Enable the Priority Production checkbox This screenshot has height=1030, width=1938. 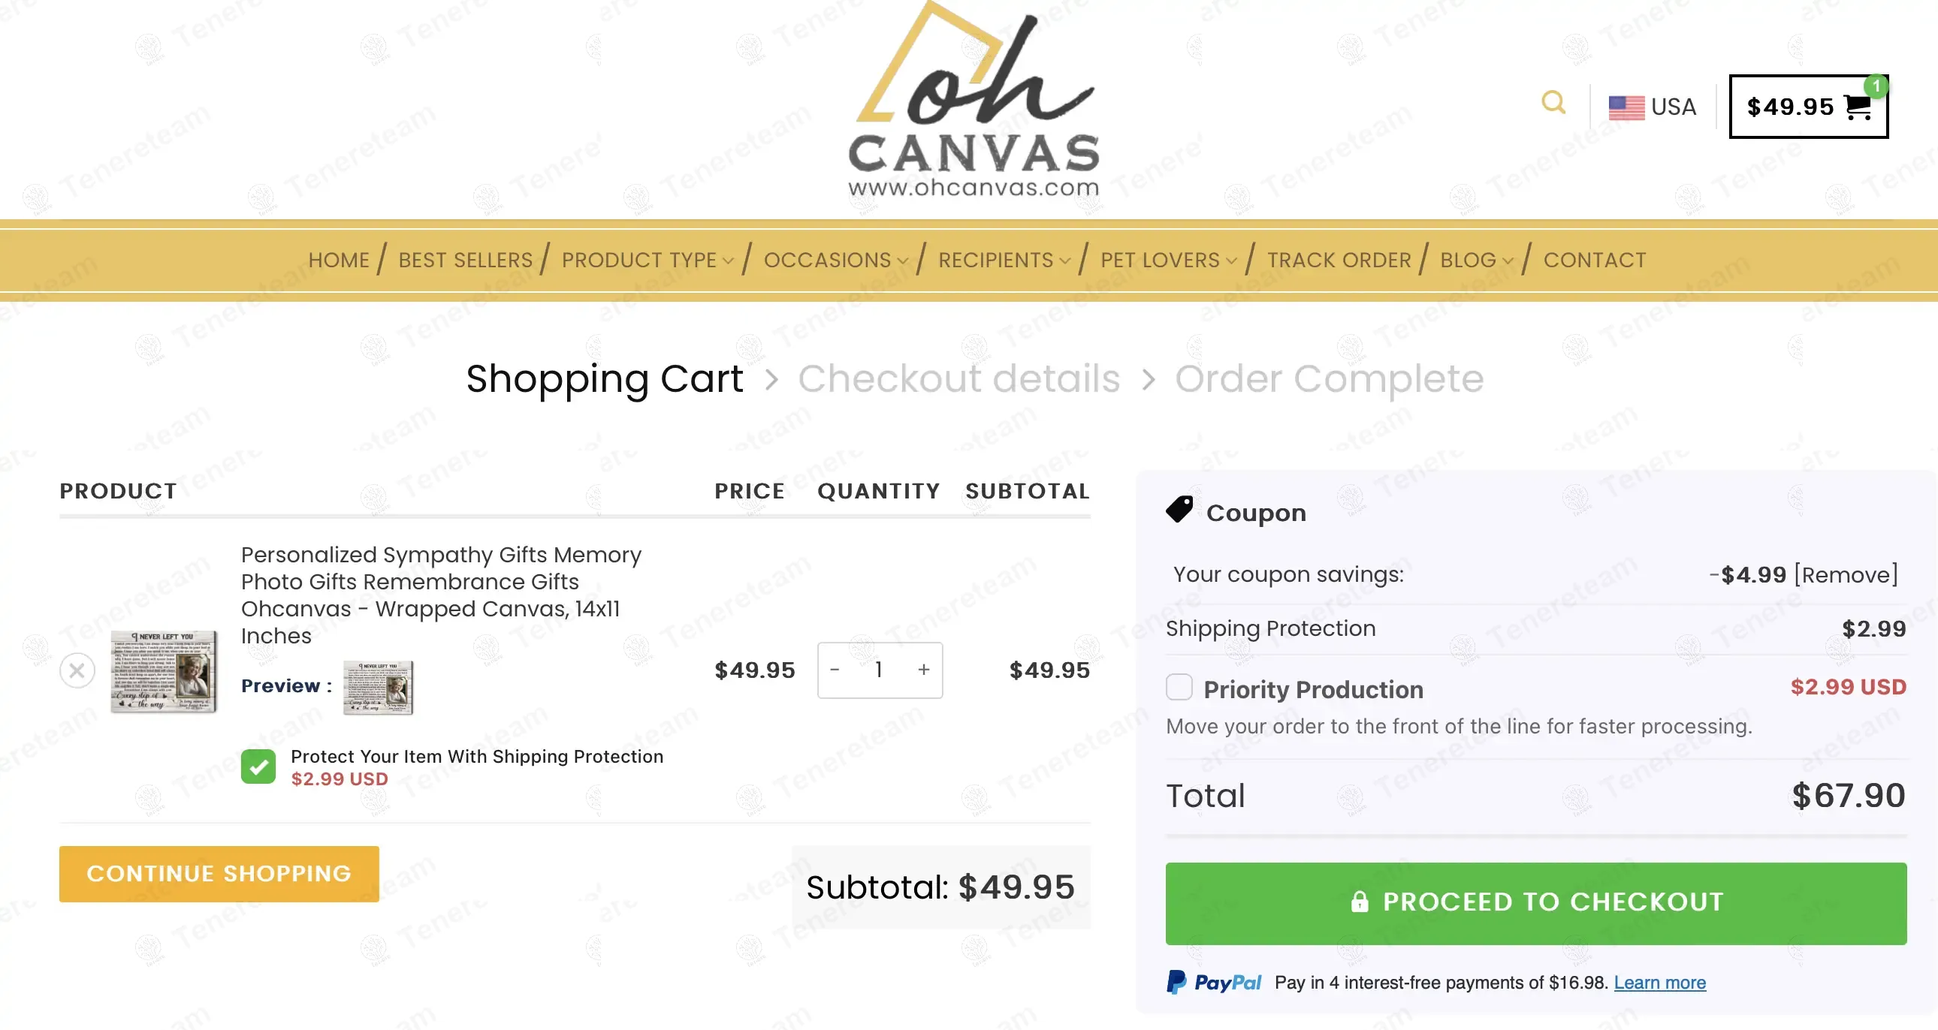coord(1179,687)
